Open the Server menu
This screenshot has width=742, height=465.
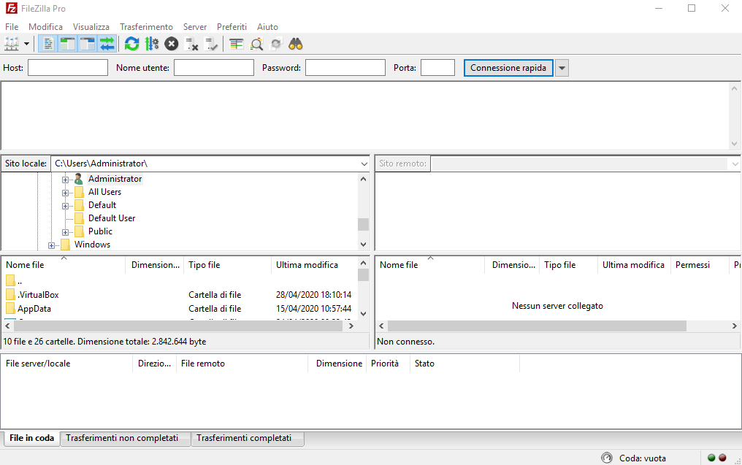click(x=195, y=27)
